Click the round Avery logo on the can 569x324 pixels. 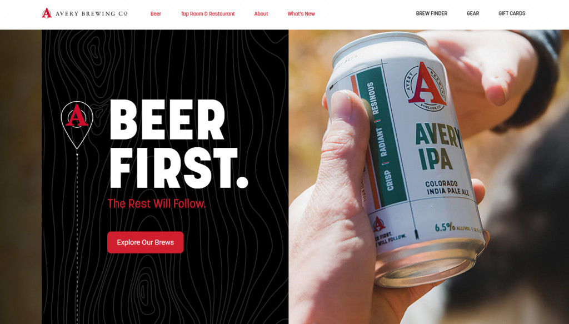point(425,87)
